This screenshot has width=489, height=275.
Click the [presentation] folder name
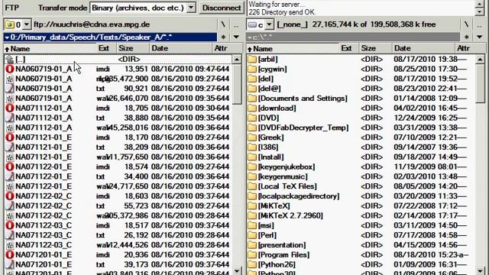pos(282,244)
